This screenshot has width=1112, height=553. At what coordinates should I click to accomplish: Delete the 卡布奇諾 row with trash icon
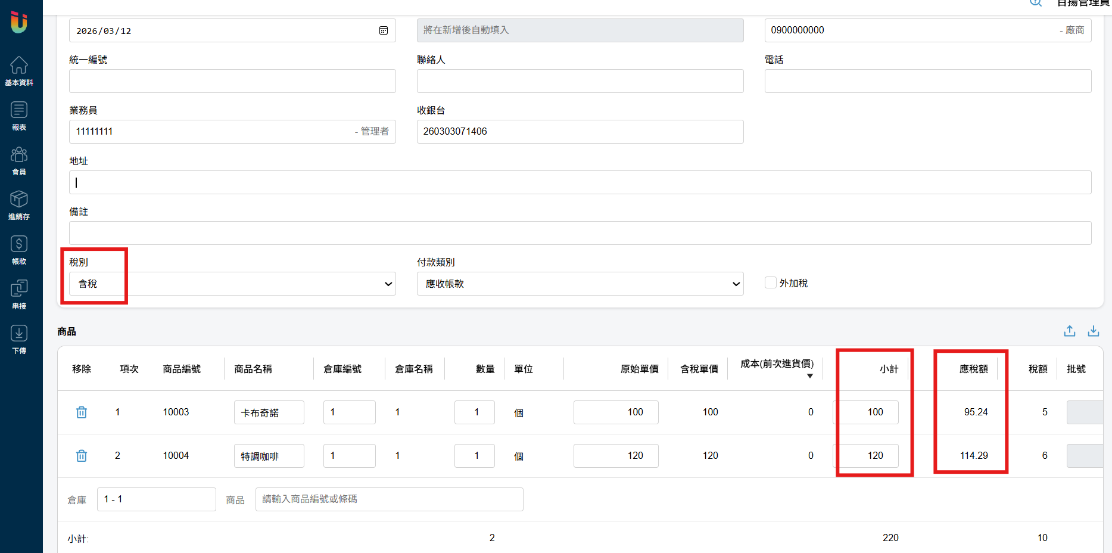coord(82,412)
